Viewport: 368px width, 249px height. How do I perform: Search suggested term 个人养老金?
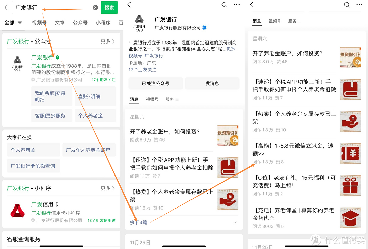(33, 150)
